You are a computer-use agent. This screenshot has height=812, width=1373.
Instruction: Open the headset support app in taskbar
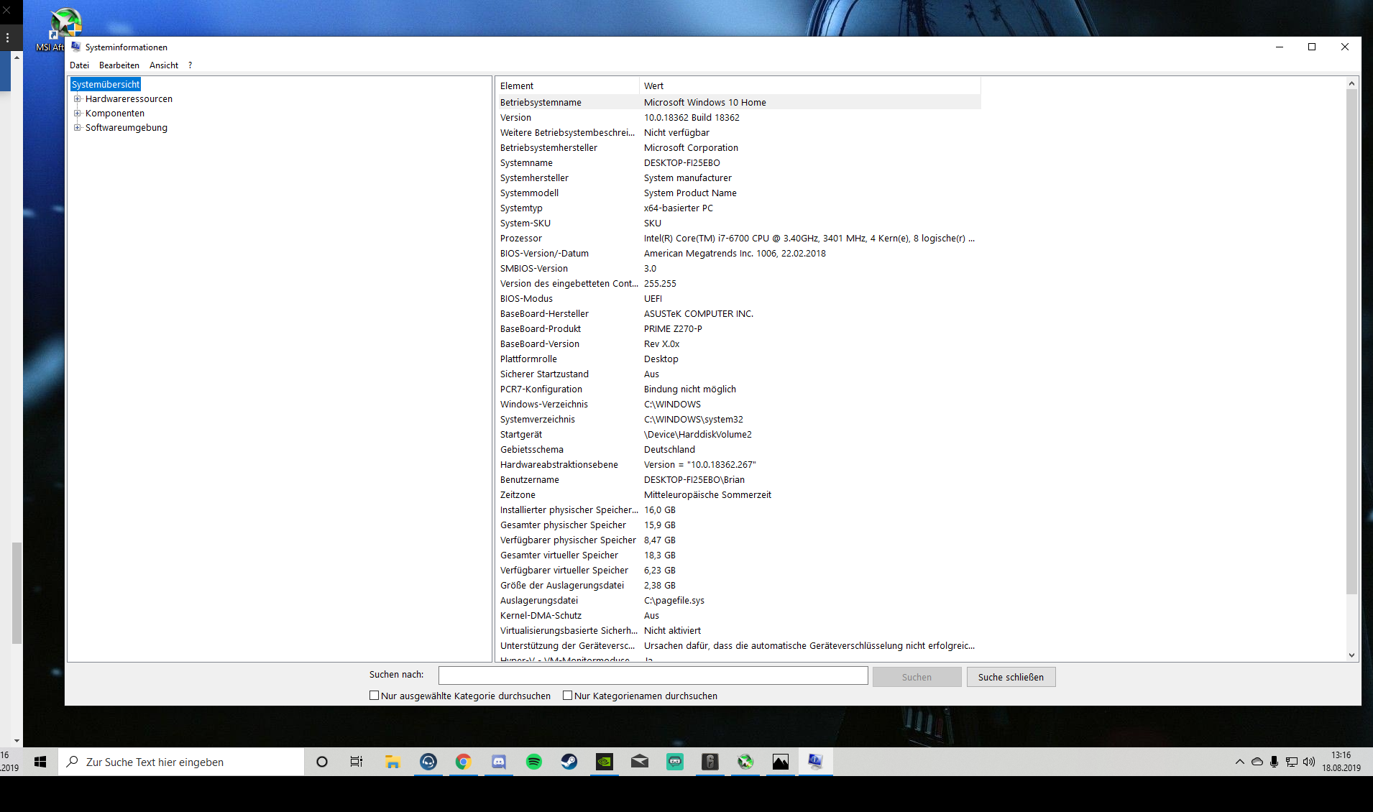(x=428, y=762)
